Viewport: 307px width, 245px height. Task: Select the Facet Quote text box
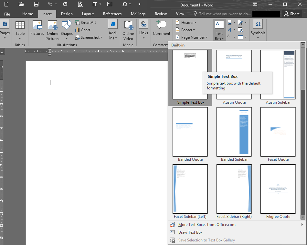pyautogui.click(x=278, y=135)
